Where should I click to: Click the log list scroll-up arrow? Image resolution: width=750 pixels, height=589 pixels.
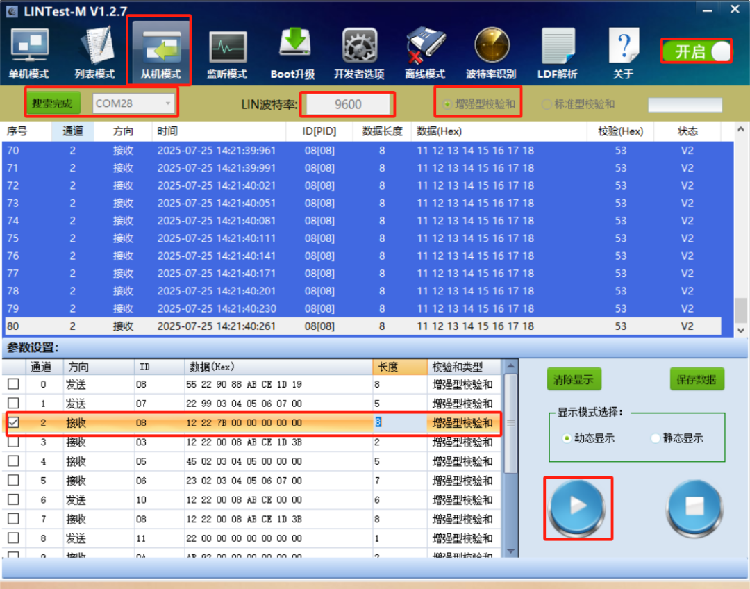point(740,130)
